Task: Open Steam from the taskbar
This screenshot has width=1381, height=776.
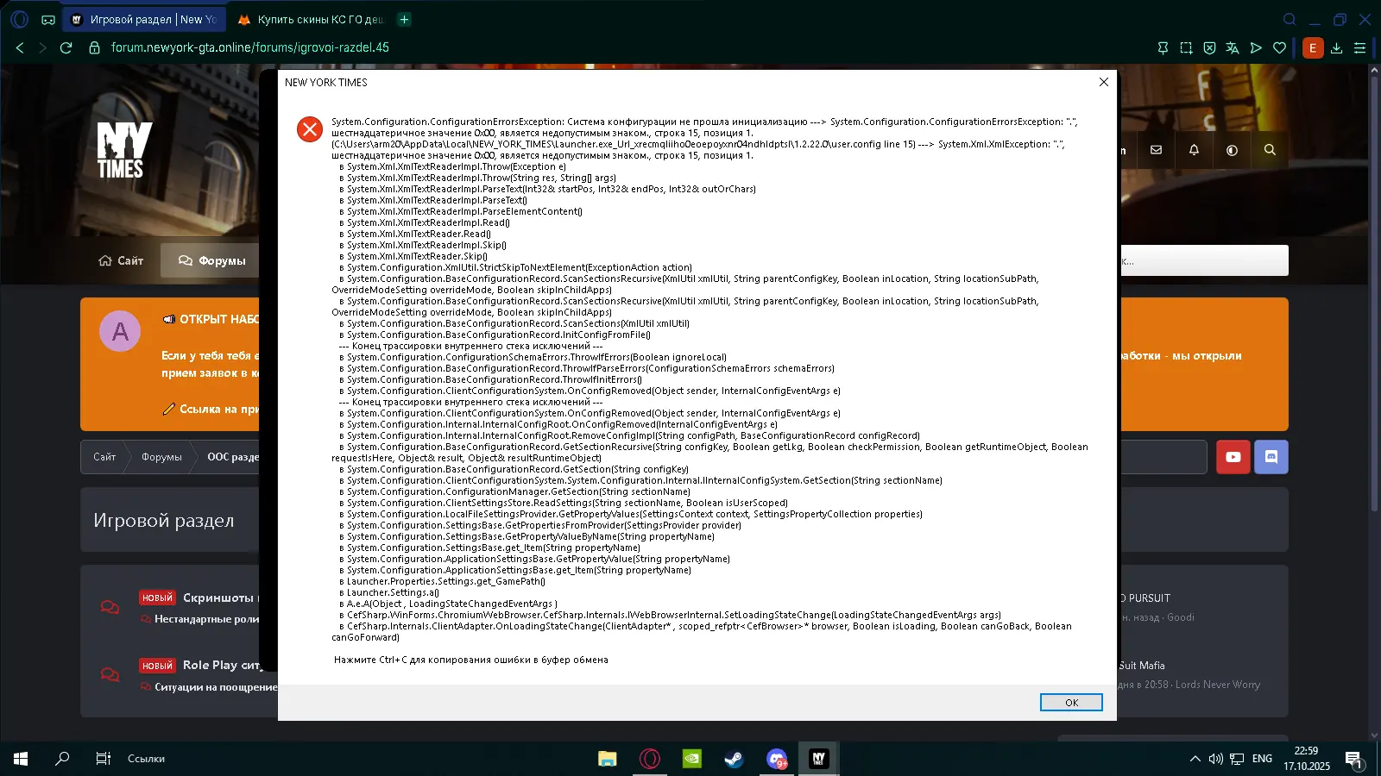Action: [734, 759]
